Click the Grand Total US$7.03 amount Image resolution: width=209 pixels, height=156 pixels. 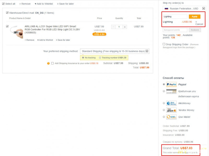186,148
